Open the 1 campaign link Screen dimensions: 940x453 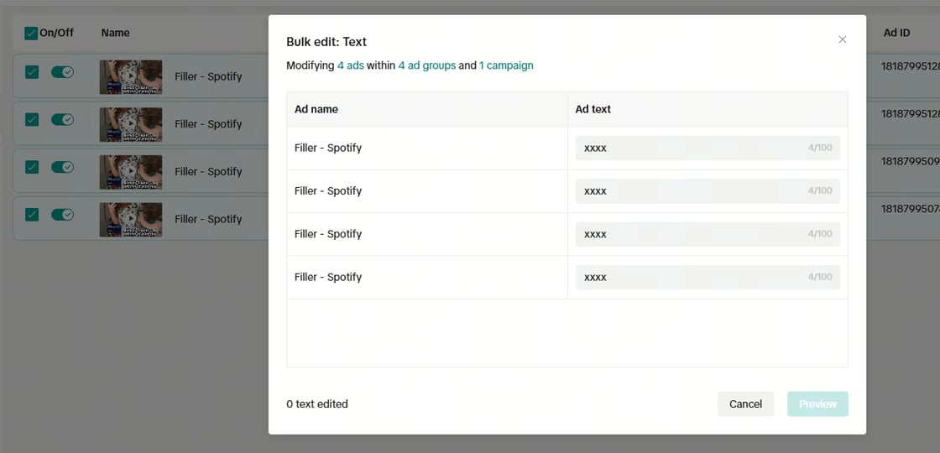pyautogui.click(x=506, y=65)
